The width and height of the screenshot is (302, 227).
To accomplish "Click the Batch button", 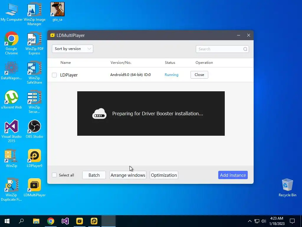I will [x=94, y=175].
